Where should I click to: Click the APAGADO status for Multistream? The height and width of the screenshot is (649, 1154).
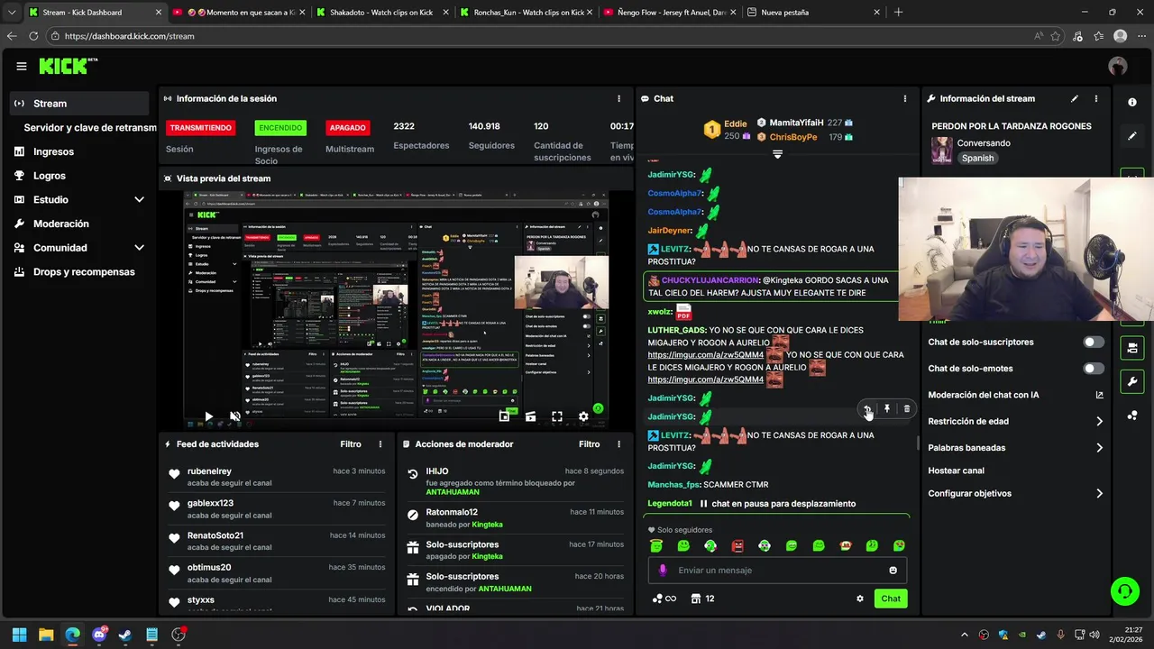348,128
